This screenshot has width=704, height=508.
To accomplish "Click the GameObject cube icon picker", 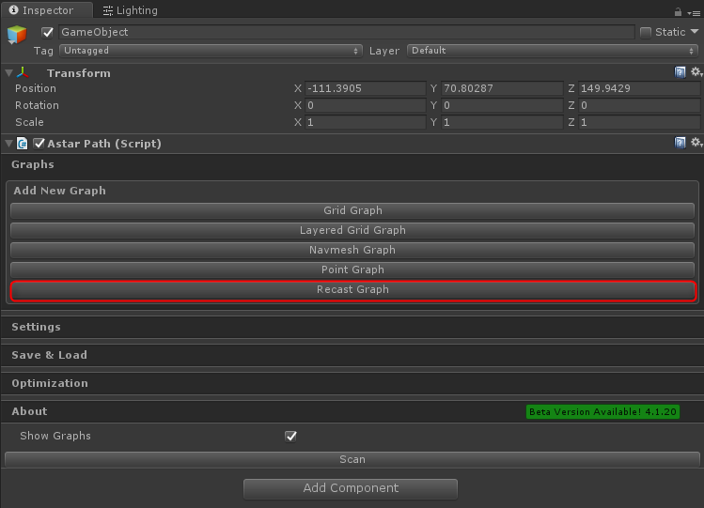I will pyautogui.click(x=17, y=36).
